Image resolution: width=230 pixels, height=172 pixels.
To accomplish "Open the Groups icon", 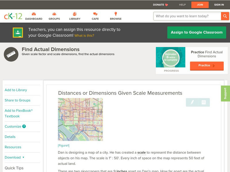I will click(54, 14).
